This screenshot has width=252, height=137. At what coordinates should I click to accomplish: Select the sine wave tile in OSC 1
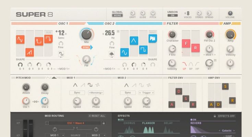click(x=20, y=40)
